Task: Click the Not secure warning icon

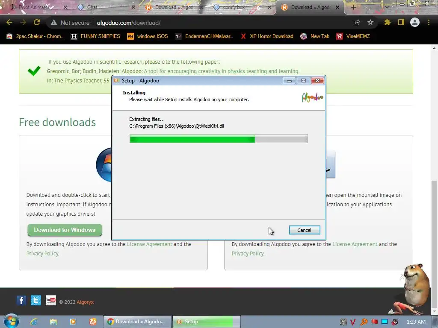Action: (x=53, y=23)
